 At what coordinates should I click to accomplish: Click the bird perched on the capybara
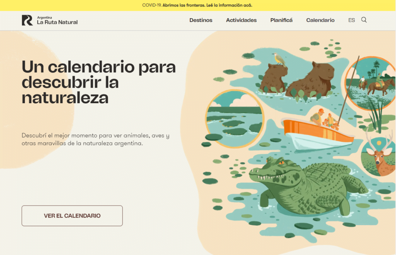click(x=279, y=59)
